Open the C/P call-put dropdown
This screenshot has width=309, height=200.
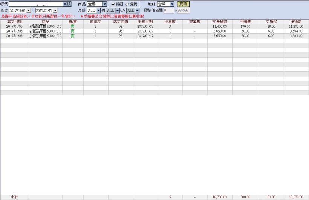click(x=137, y=11)
